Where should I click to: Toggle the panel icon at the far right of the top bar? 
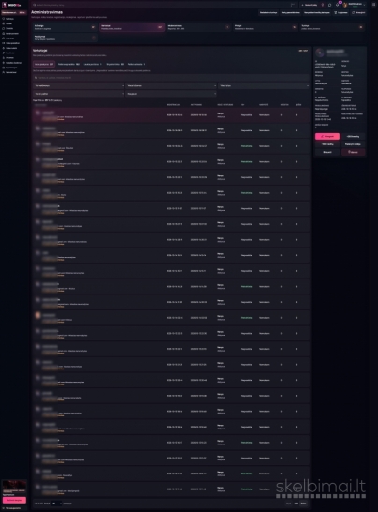click(373, 5)
